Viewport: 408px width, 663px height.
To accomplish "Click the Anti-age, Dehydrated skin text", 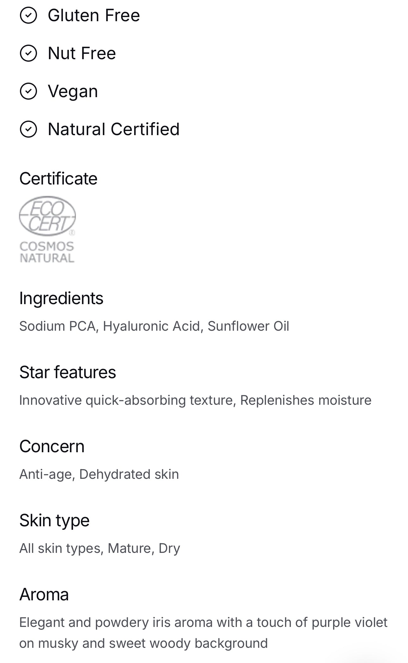I will point(99,474).
